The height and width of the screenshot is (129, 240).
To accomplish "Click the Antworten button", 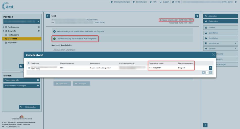I will tap(221, 16).
